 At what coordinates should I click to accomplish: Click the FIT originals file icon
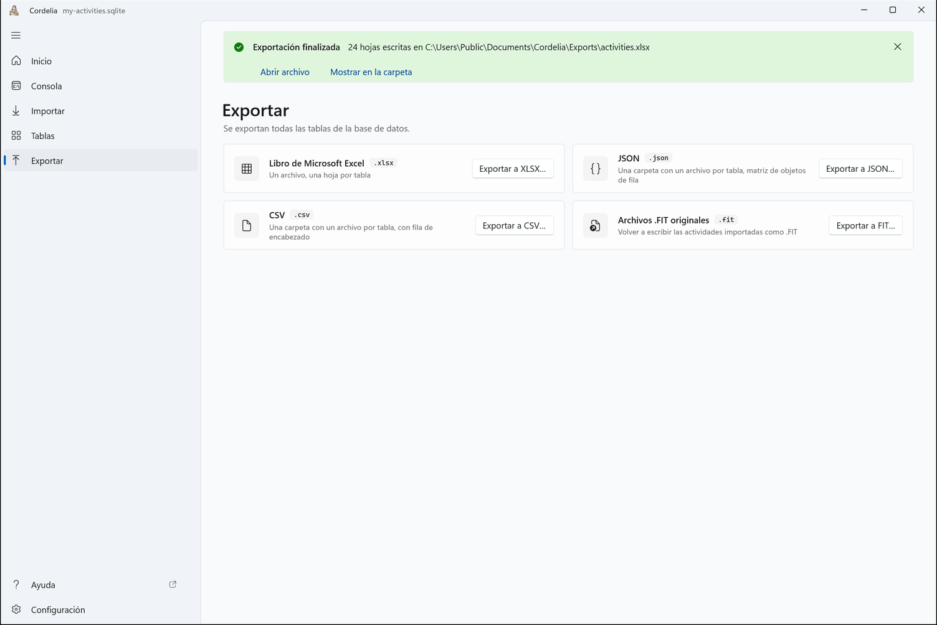[x=596, y=225]
